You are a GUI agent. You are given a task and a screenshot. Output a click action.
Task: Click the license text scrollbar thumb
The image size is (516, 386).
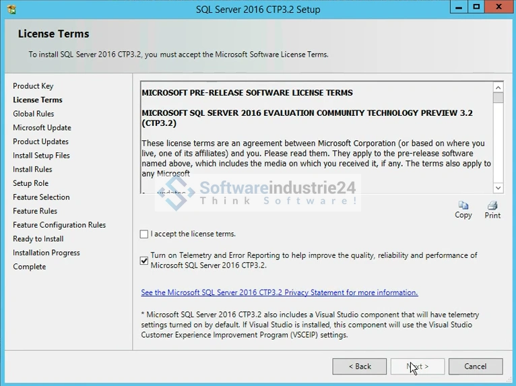tap(498, 98)
